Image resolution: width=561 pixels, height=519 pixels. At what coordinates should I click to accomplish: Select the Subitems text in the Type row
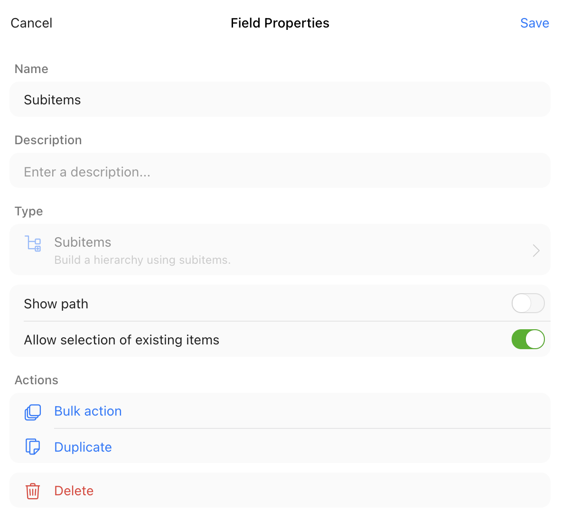(83, 242)
